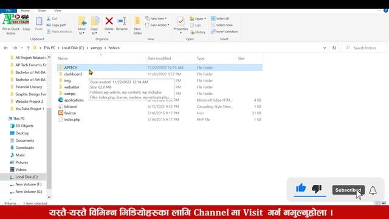Open the address bar history dropdown
This screenshot has height=219, width=389.
click(325, 48)
